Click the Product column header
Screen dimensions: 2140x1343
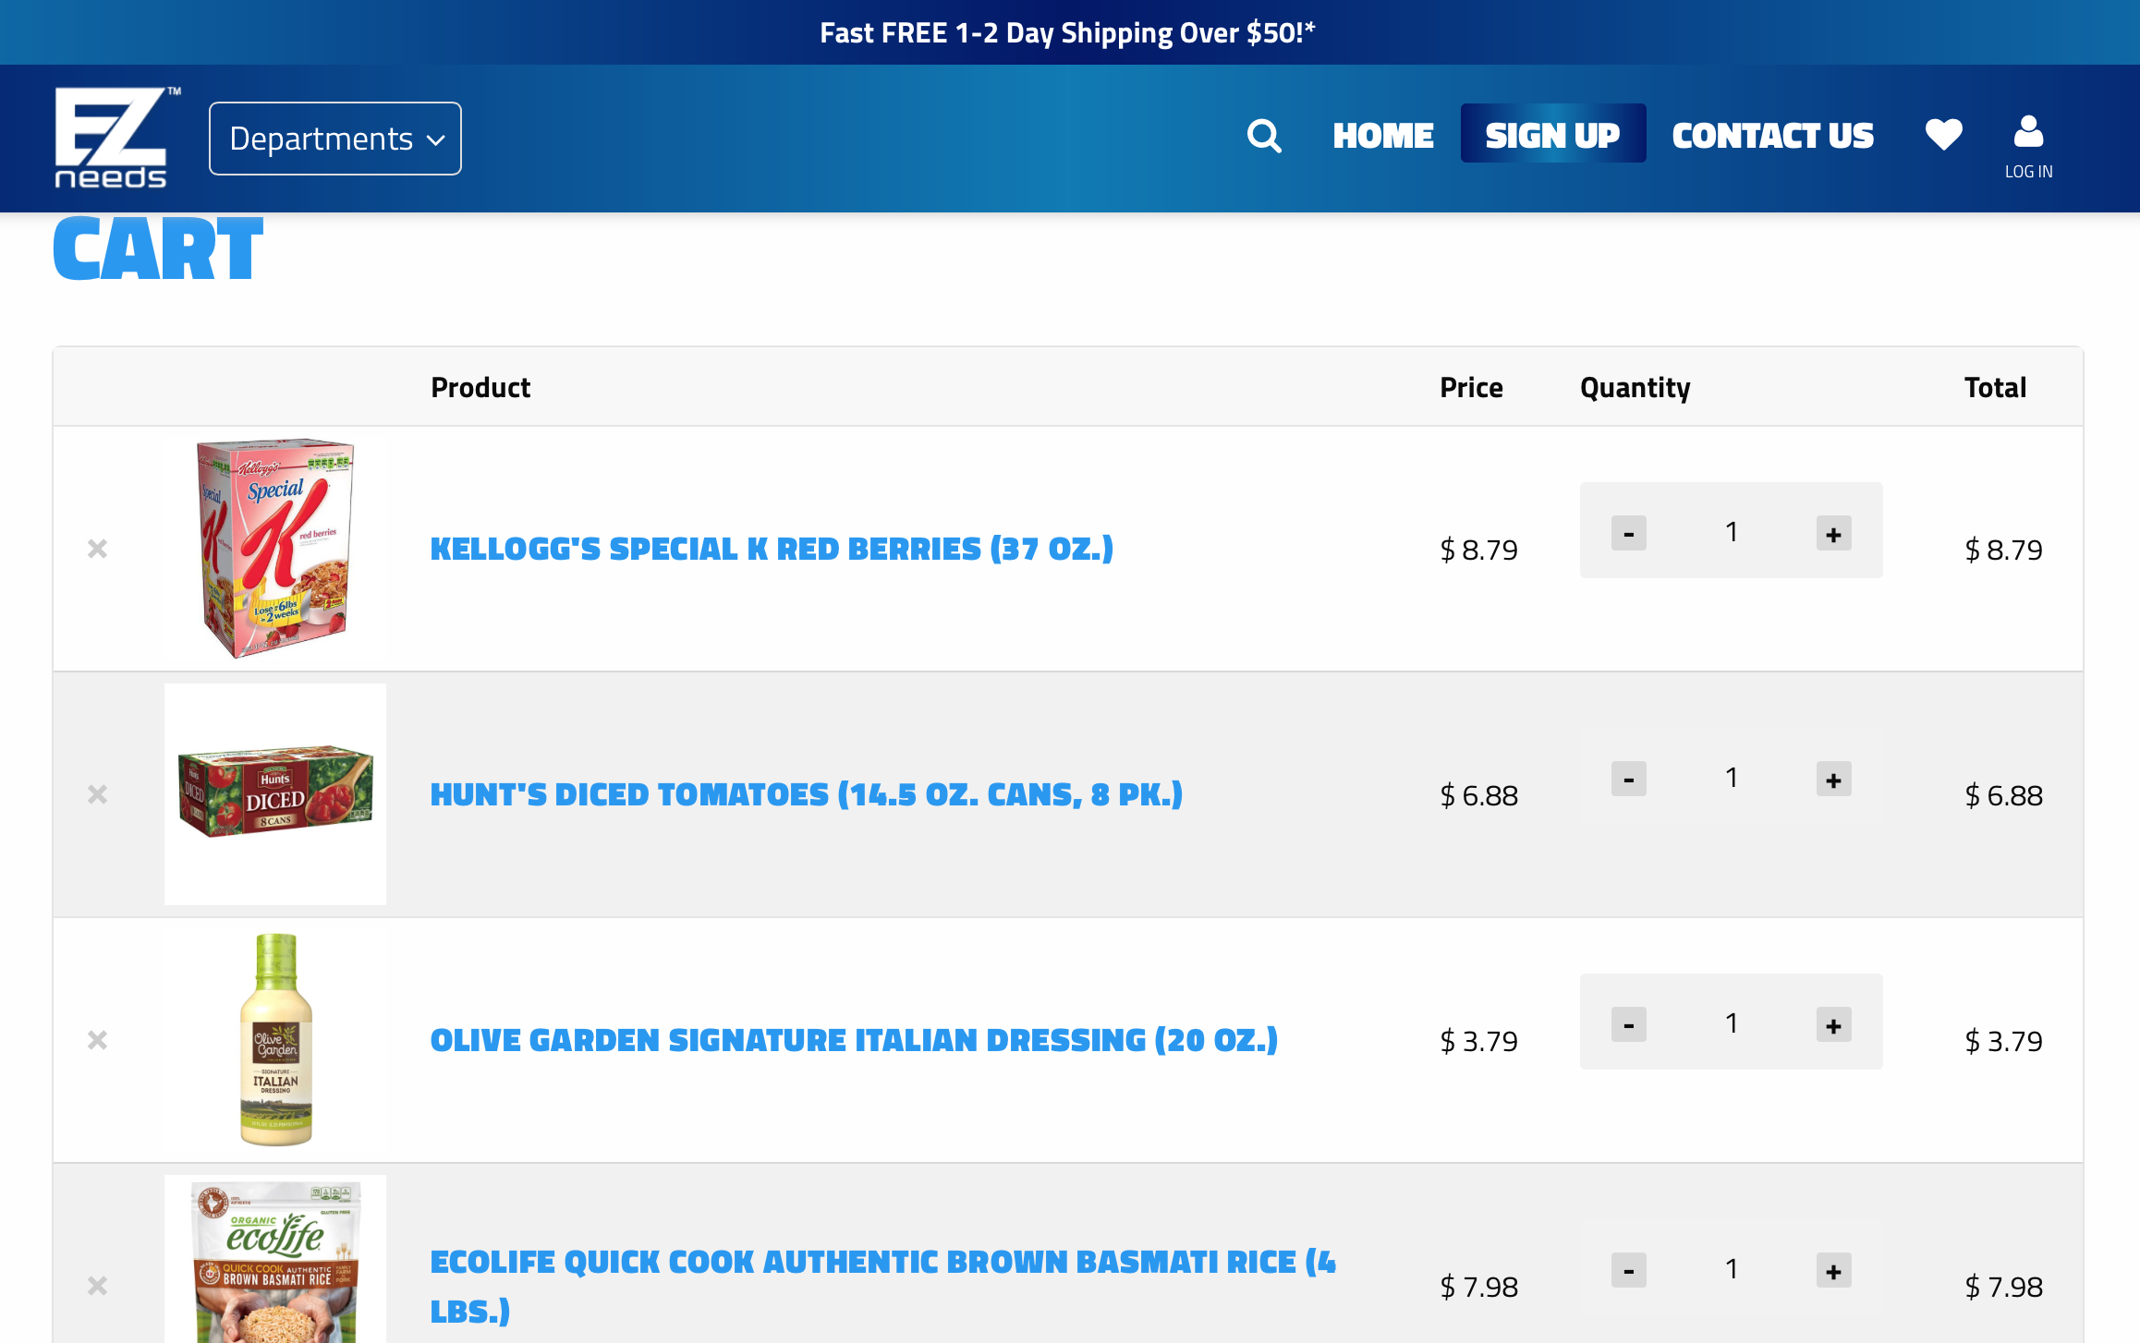click(x=480, y=387)
